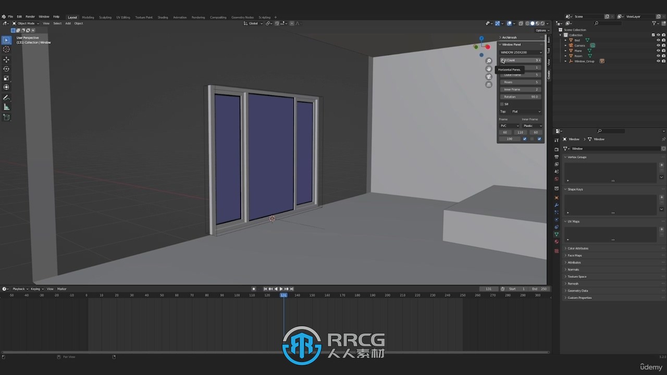Click the outliner Filter funnel icon
This screenshot has height=375, width=667.
(x=655, y=23)
